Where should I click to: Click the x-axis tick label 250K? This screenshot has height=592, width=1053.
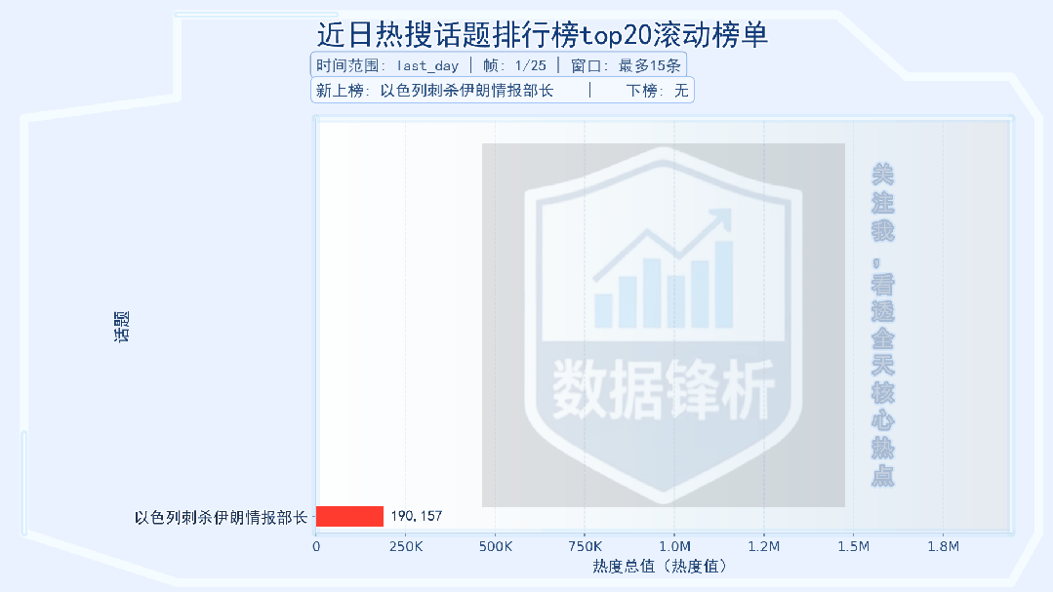[406, 546]
